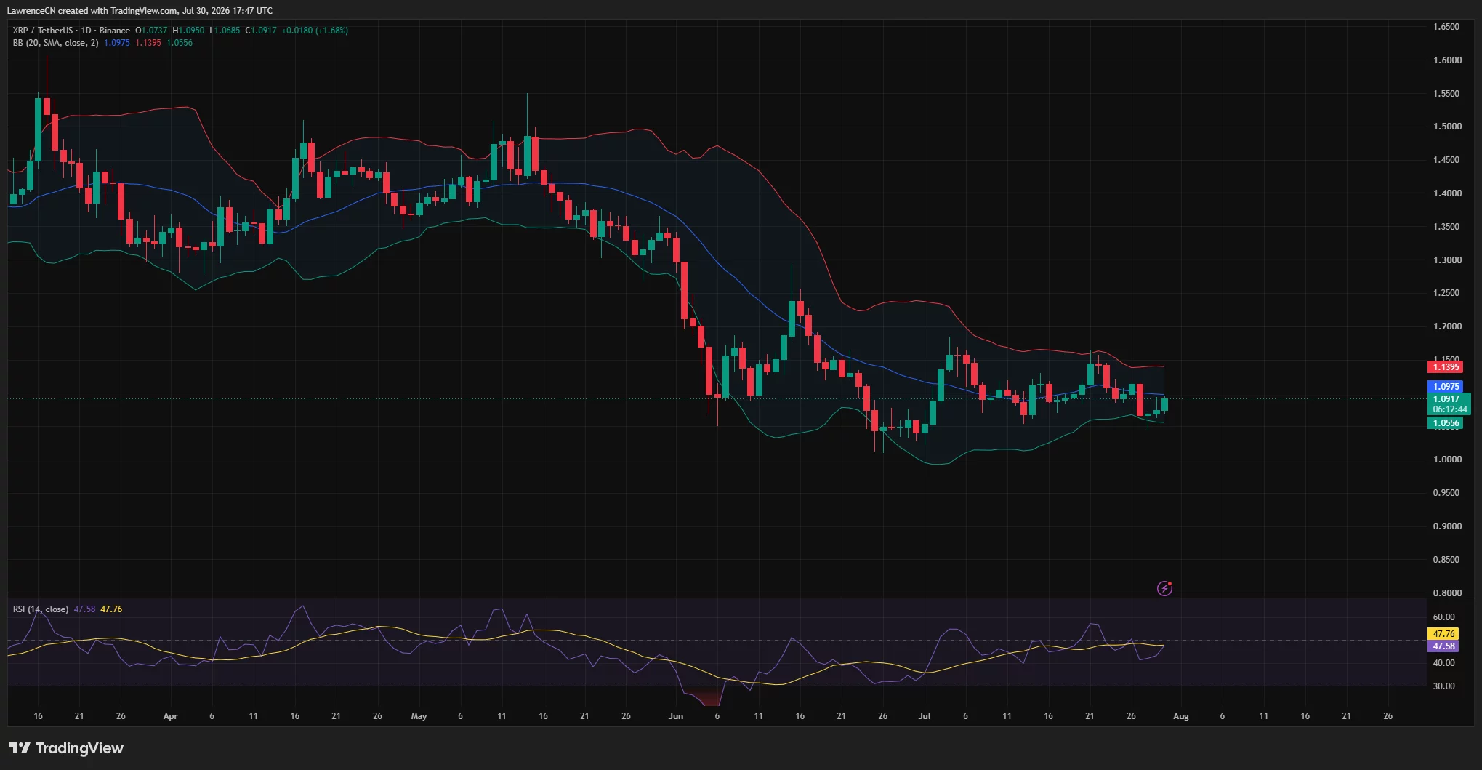
Task: Click the BB legend blue value 1.0975
Action: (x=117, y=43)
